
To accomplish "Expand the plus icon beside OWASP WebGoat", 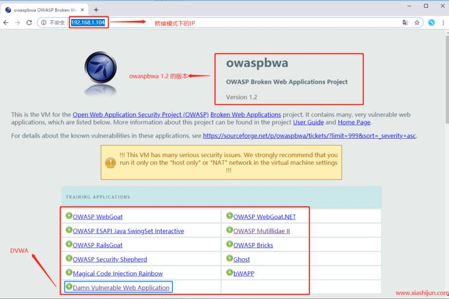I will tap(69, 216).
